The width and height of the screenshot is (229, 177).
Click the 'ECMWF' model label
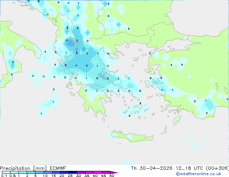58,168
